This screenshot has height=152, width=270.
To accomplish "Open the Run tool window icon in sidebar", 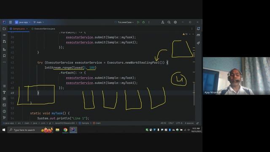I will pyautogui.click(x=4, y=99).
